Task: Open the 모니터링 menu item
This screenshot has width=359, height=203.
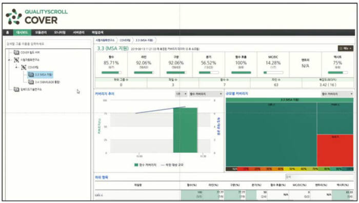Action: pyautogui.click(x=60, y=32)
